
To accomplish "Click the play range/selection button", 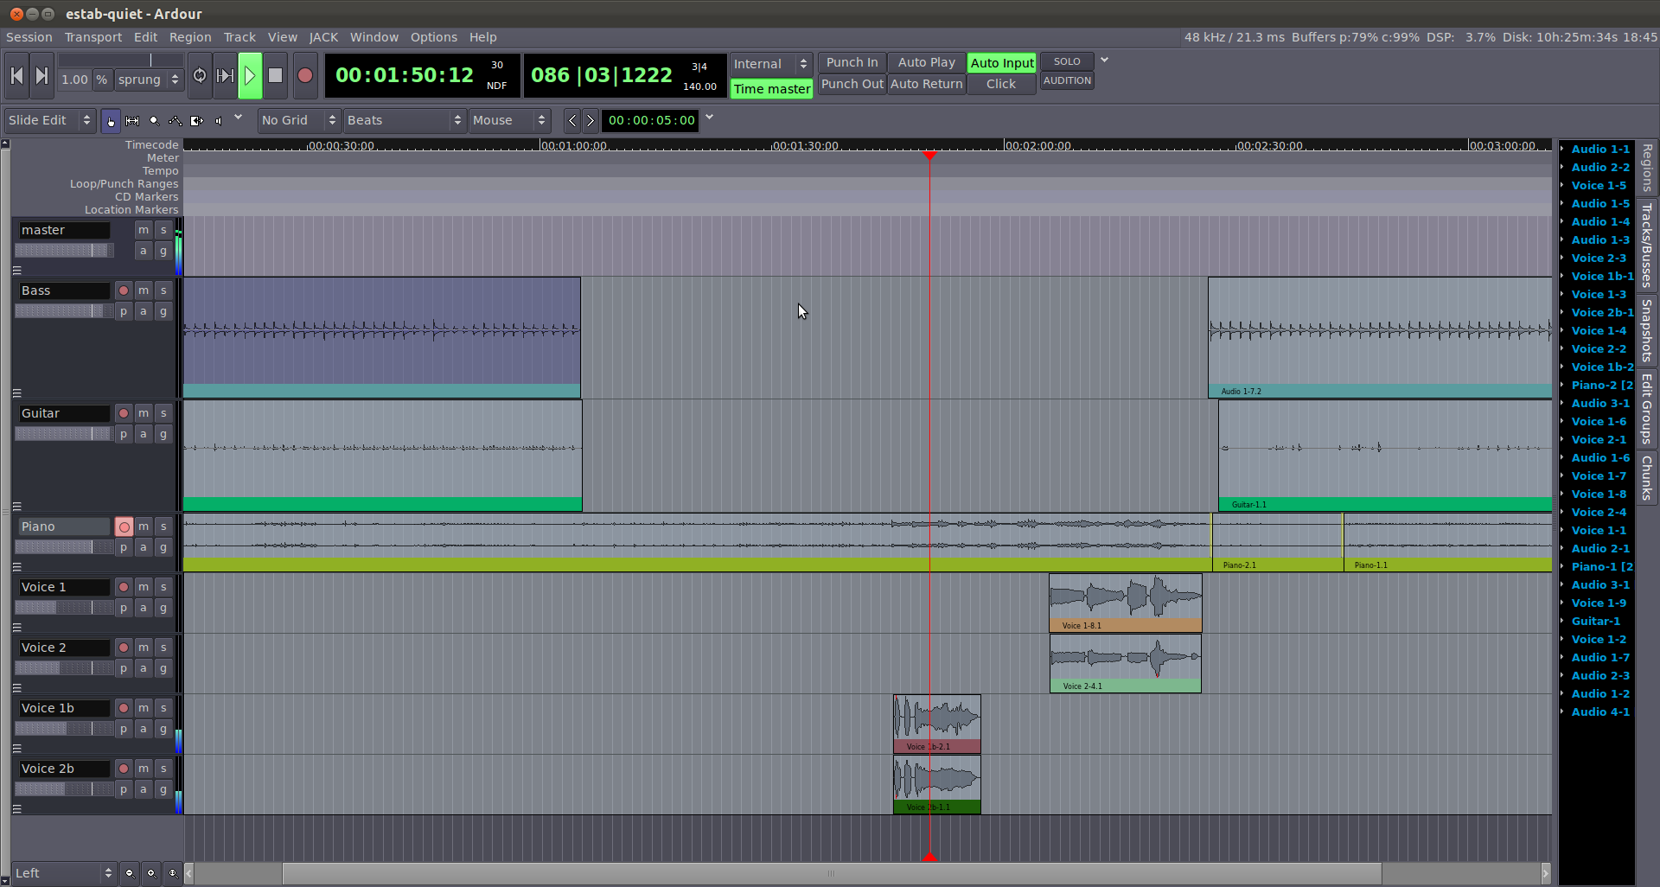I will click(x=225, y=76).
